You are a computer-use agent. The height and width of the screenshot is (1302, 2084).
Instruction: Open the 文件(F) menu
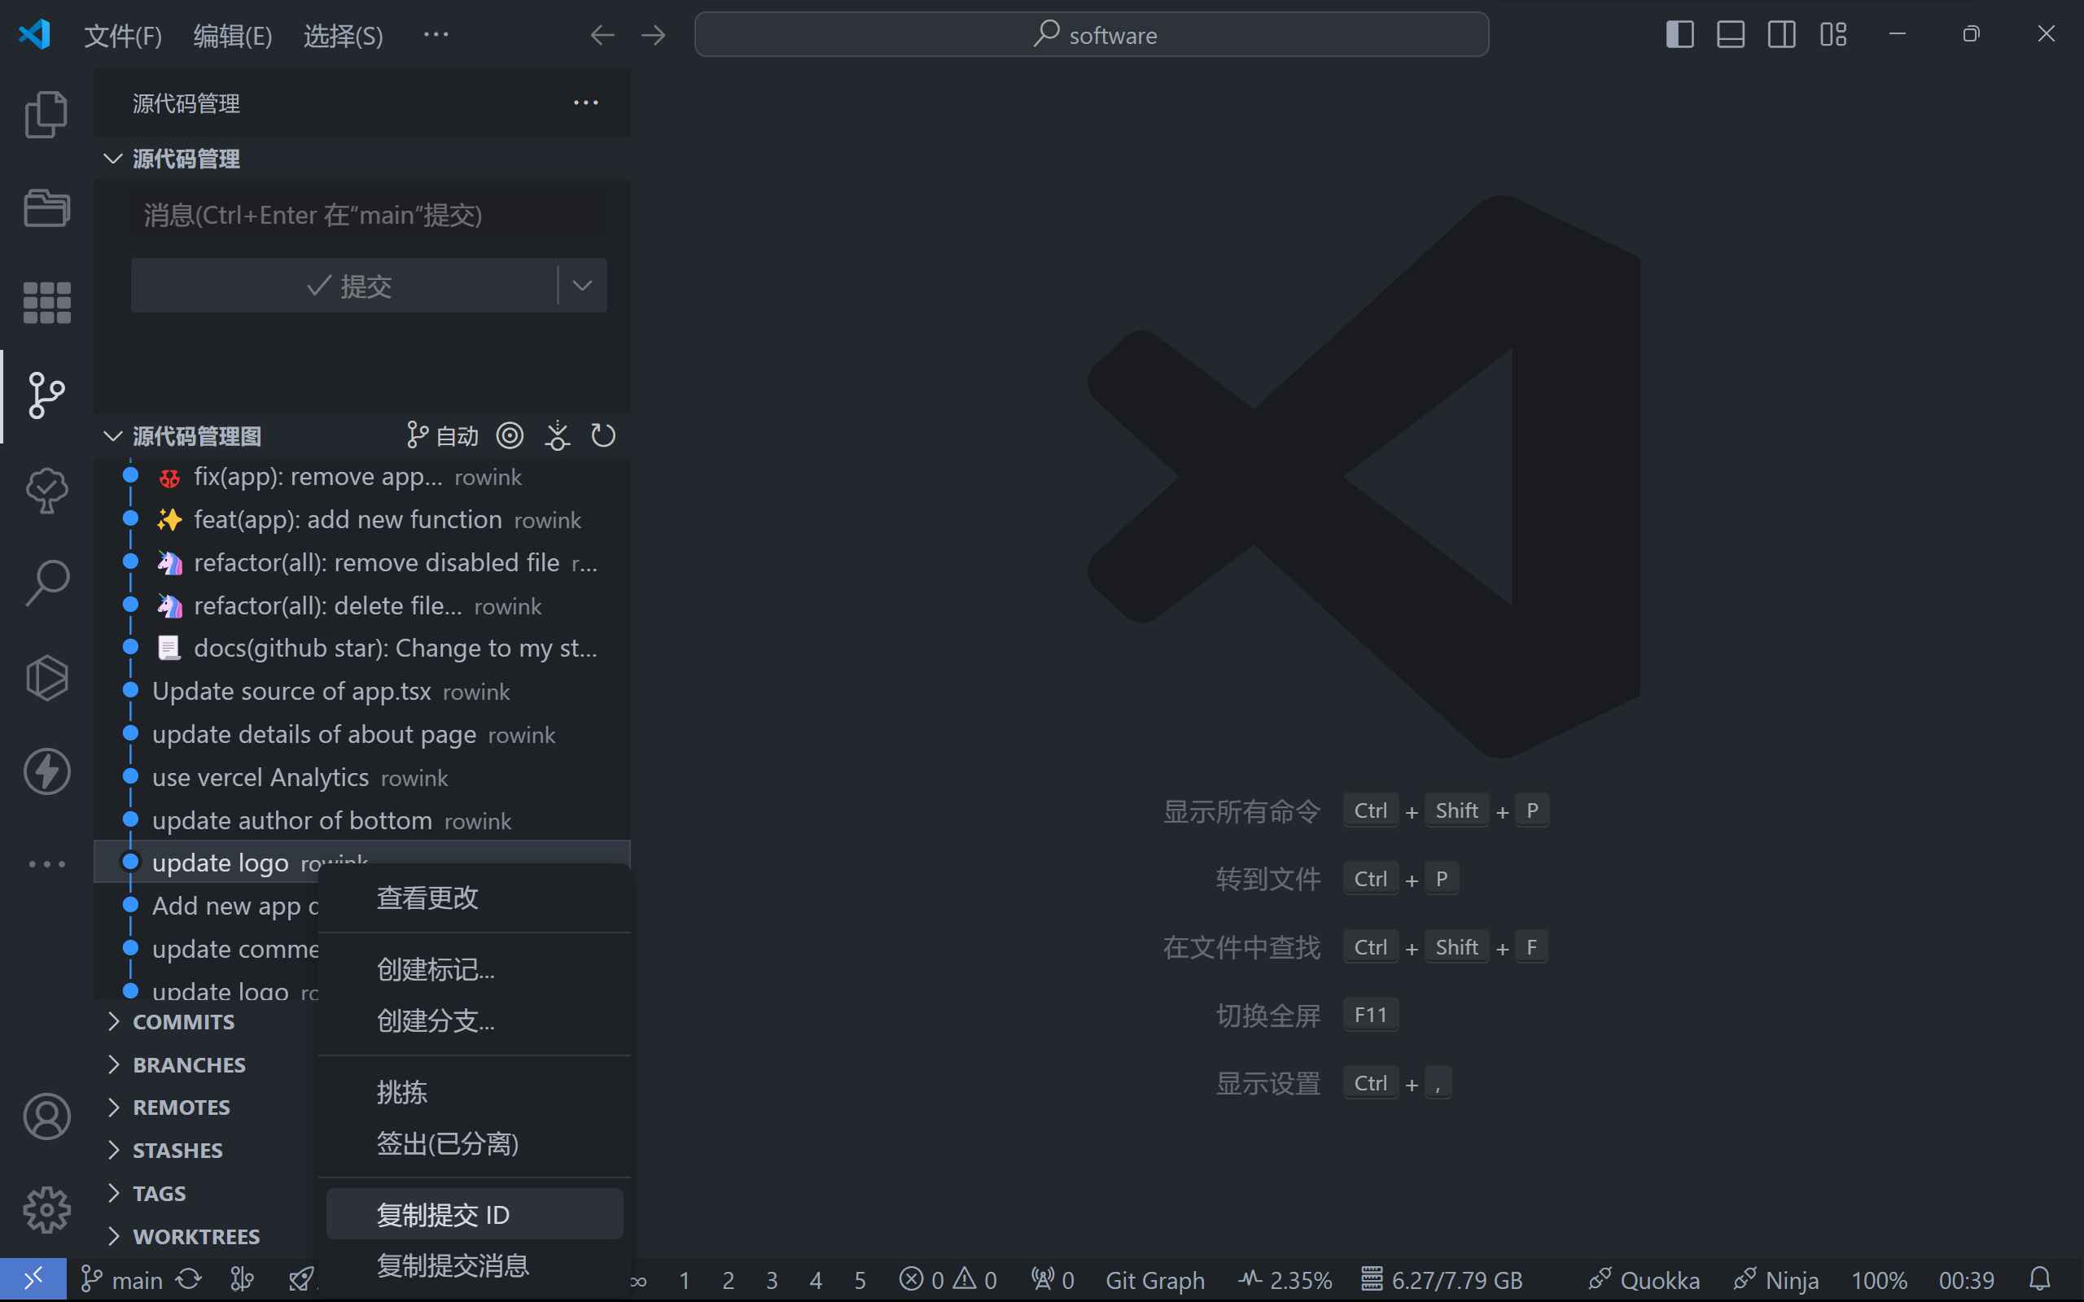(x=122, y=35)
